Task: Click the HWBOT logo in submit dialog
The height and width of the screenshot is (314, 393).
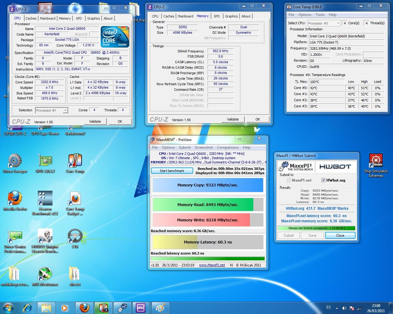Action: click(x=335, y=167)
